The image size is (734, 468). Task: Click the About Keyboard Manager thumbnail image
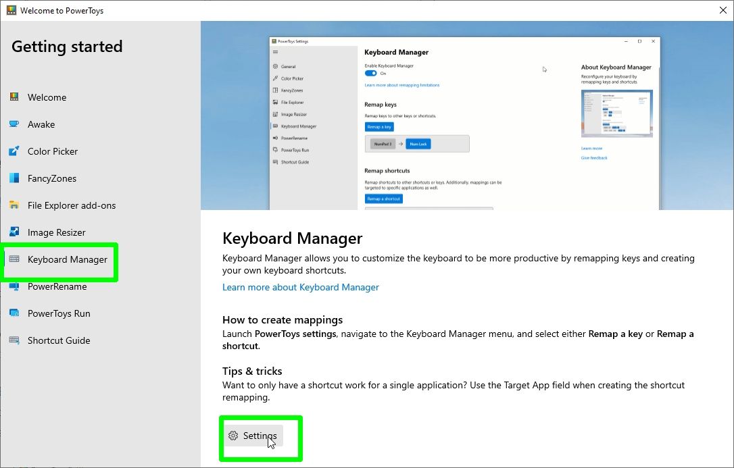(x=616, y=112)
